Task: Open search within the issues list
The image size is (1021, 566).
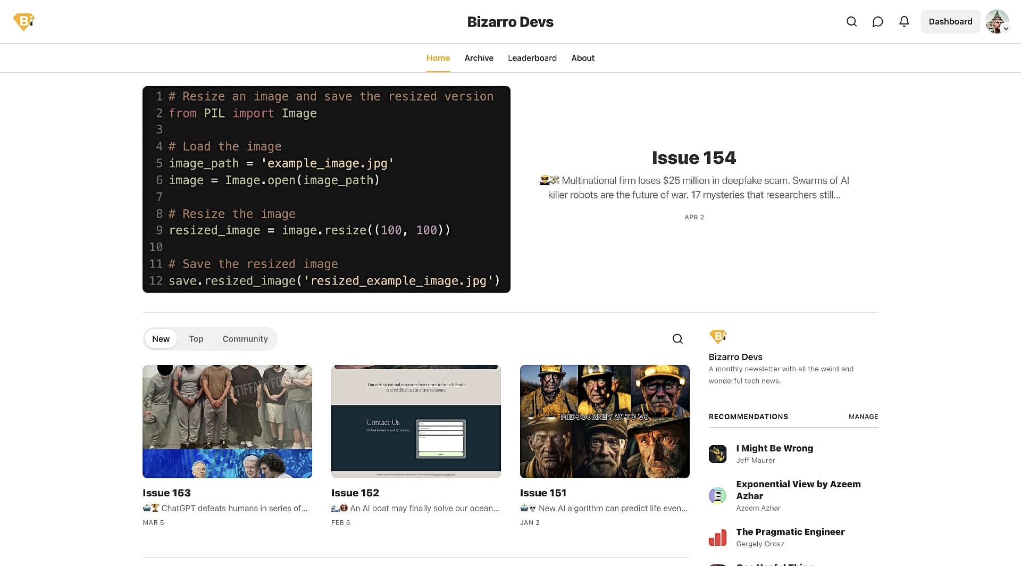Action: pyautogui.click(x=677, y=338)
